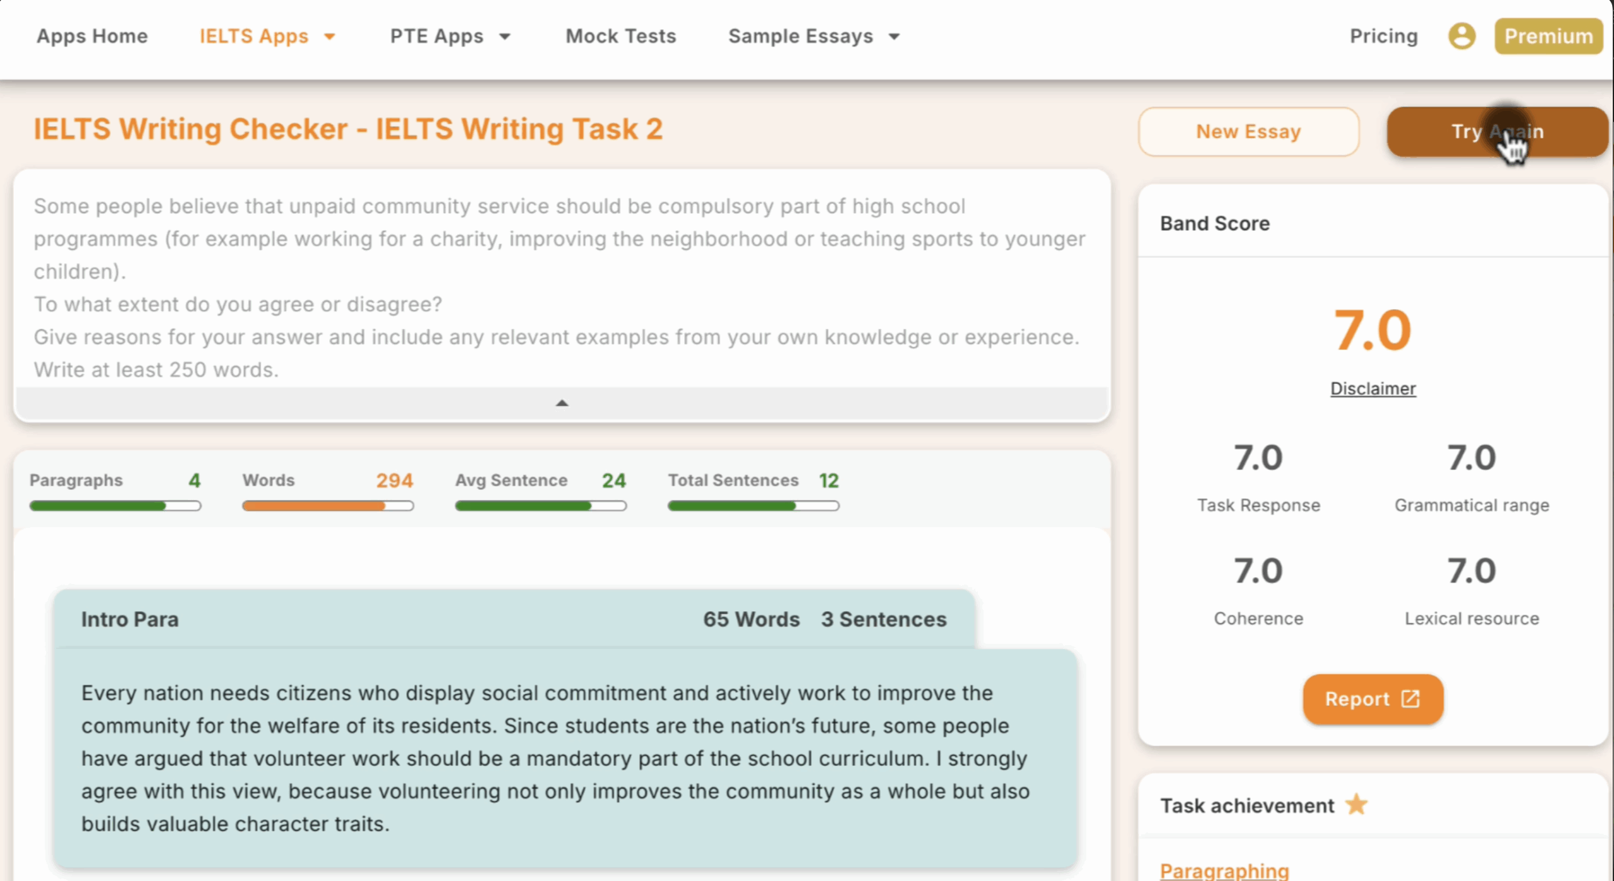Go to Apps Home
The height and width of the screenshot is (881, 1614).
tap(92, 37)
